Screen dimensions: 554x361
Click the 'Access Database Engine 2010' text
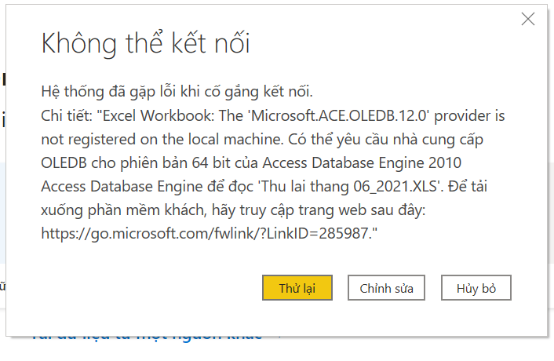(x=362, y=162)
